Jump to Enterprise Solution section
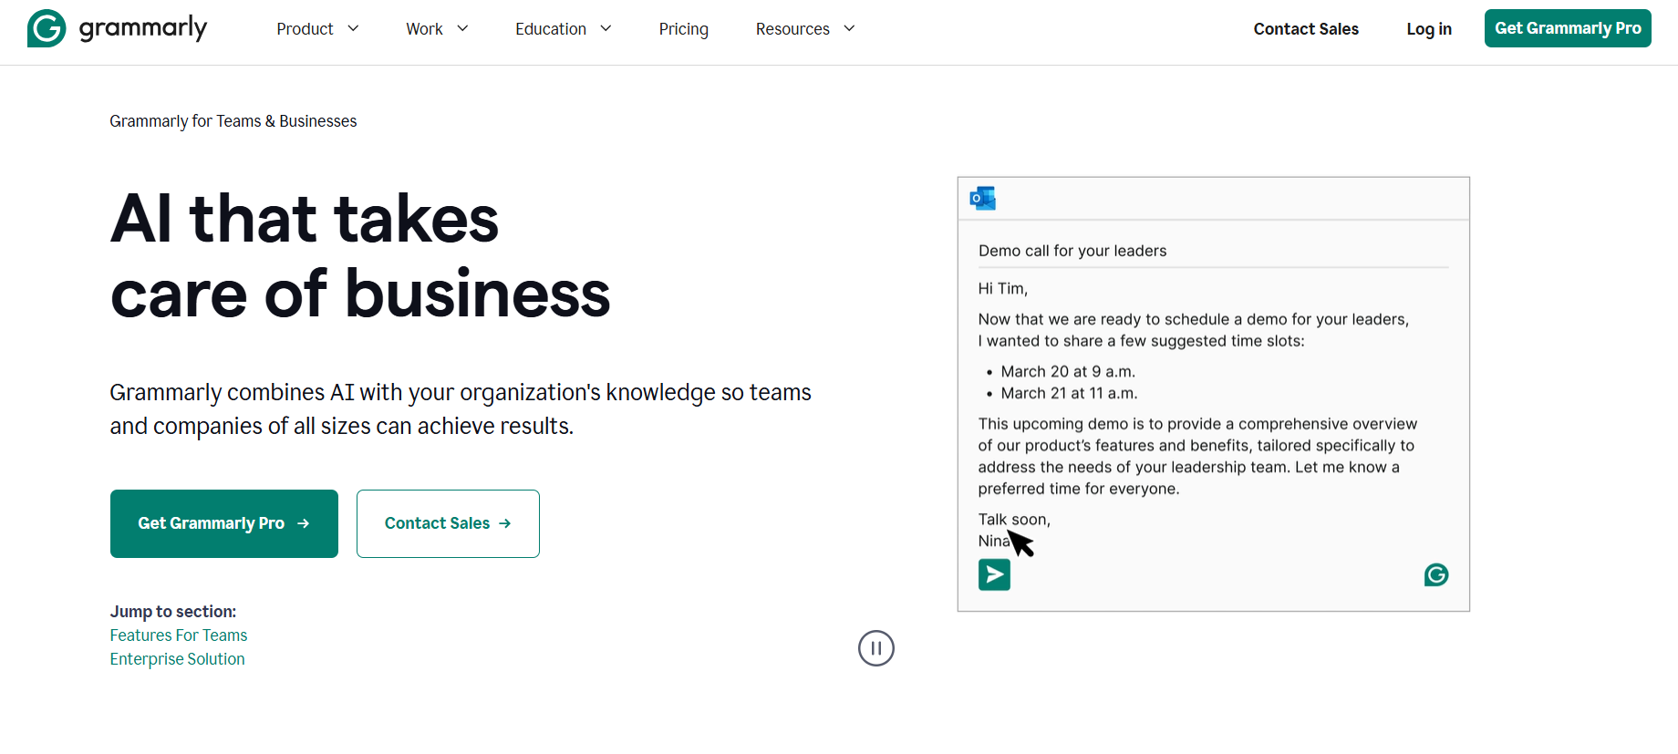 coord(178,659)
